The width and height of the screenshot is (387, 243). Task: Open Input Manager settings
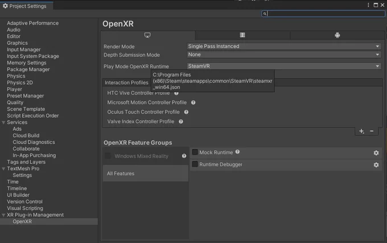24,50
